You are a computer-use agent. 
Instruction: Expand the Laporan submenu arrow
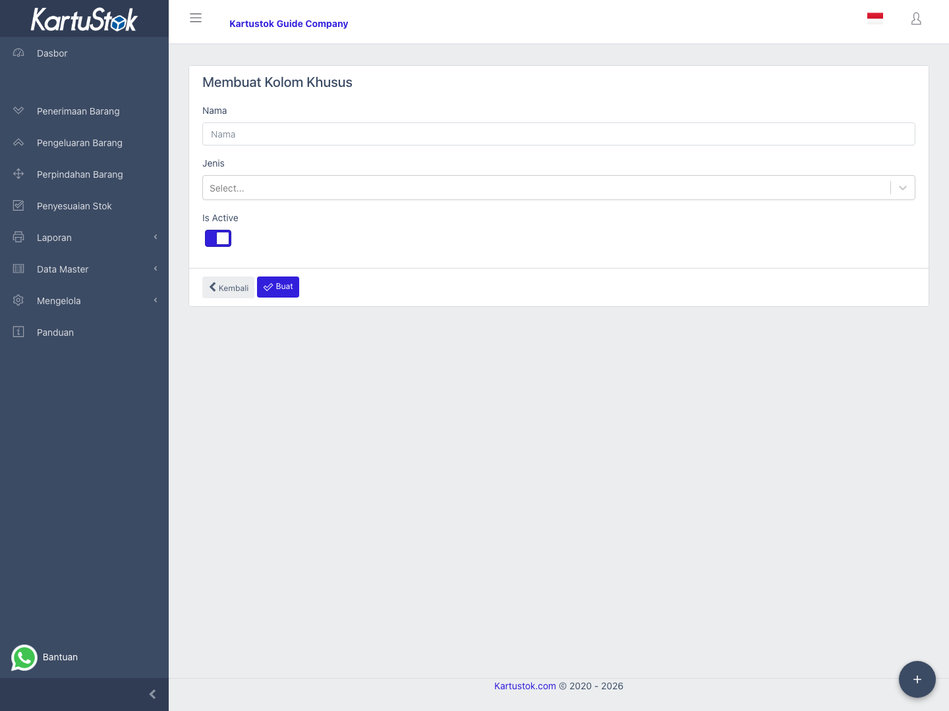click(x=156, y=237)
